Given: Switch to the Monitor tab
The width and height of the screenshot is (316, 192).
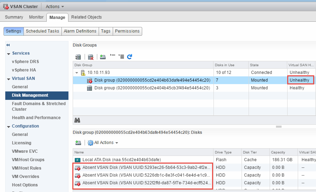Looking at the screenshot, I should point(36,17).
